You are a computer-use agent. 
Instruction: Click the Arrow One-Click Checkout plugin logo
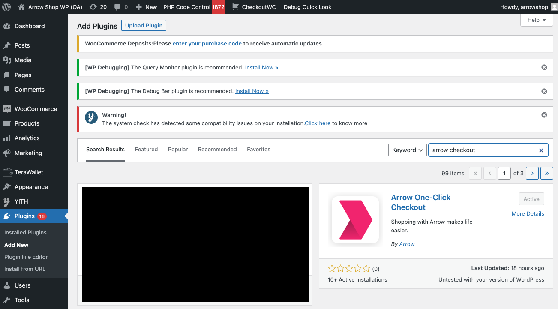355,220
